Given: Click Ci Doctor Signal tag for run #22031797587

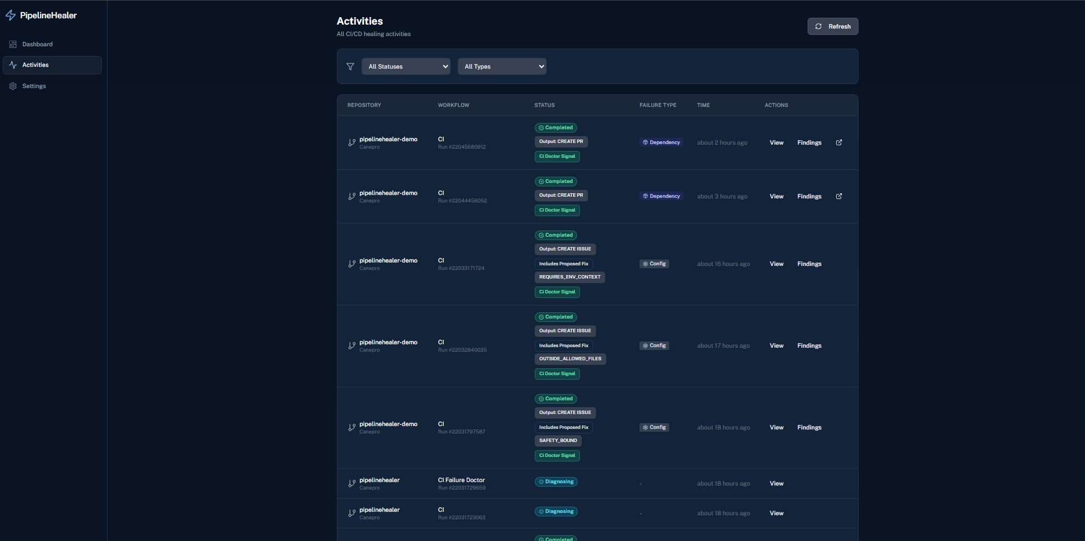Looking at the screenshot, I should click(x=557, y=455).
